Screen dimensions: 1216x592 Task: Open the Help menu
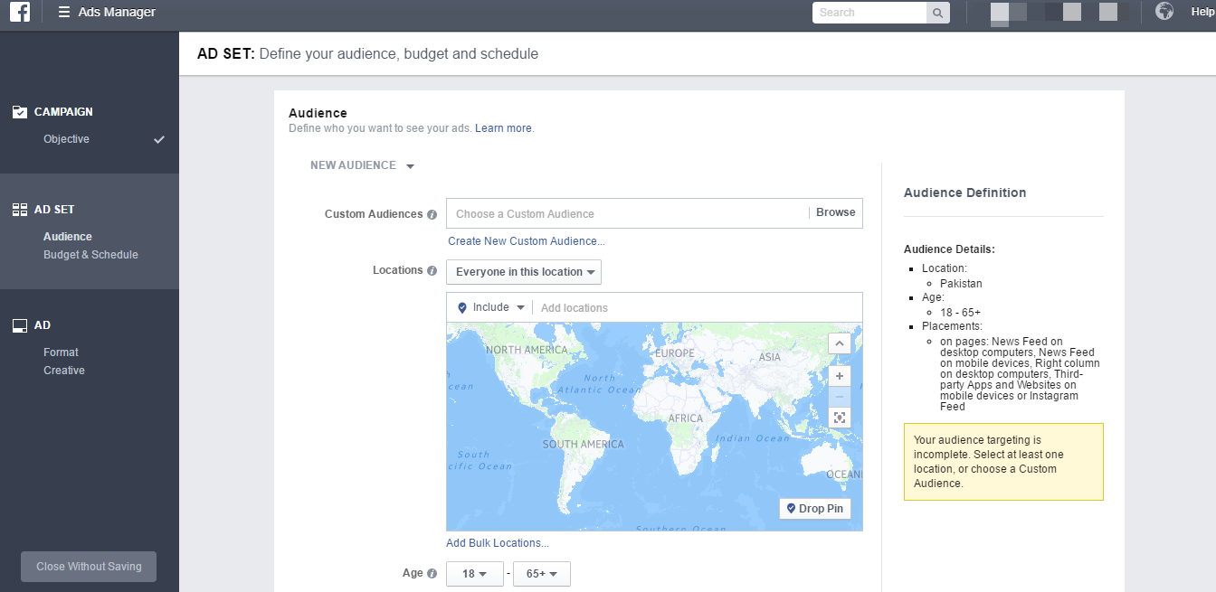(x=1202, y=12)
